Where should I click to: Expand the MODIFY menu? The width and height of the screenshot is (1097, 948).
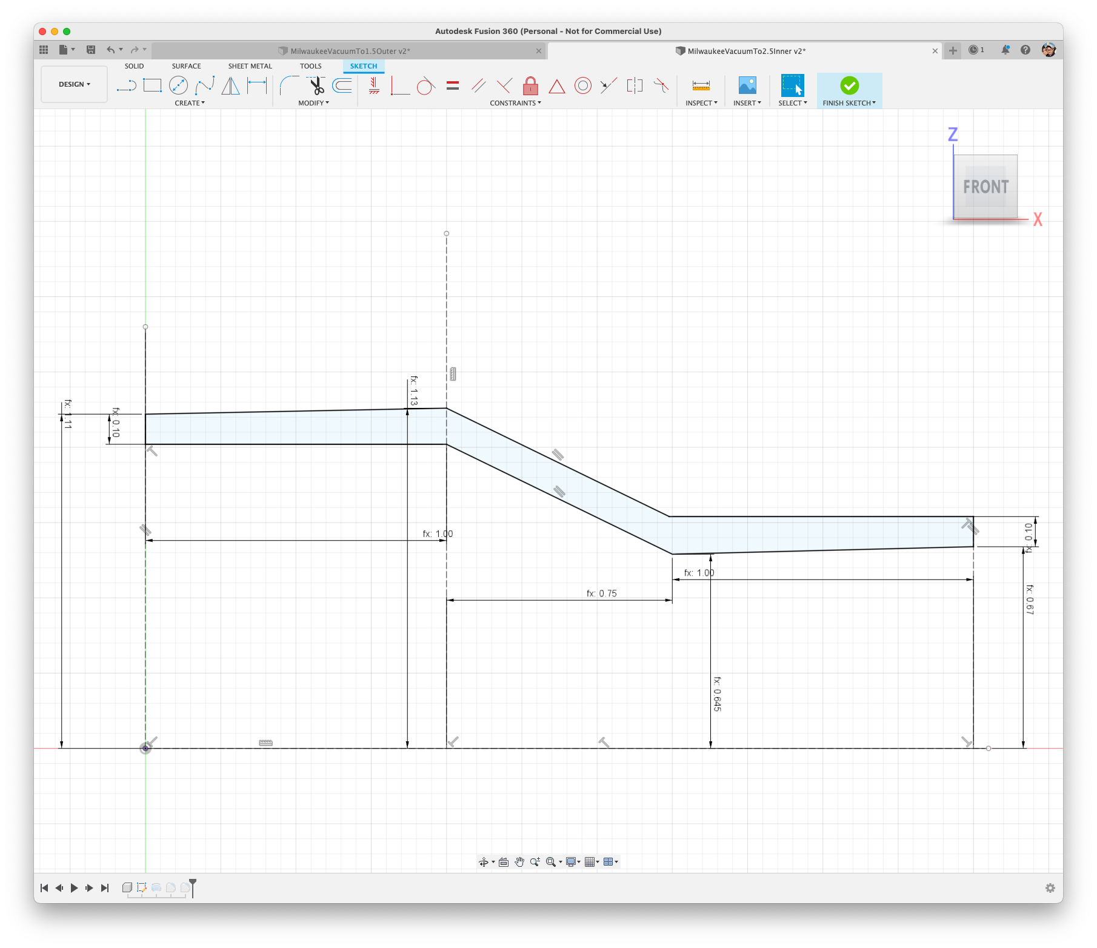click(x=313, y=103)
